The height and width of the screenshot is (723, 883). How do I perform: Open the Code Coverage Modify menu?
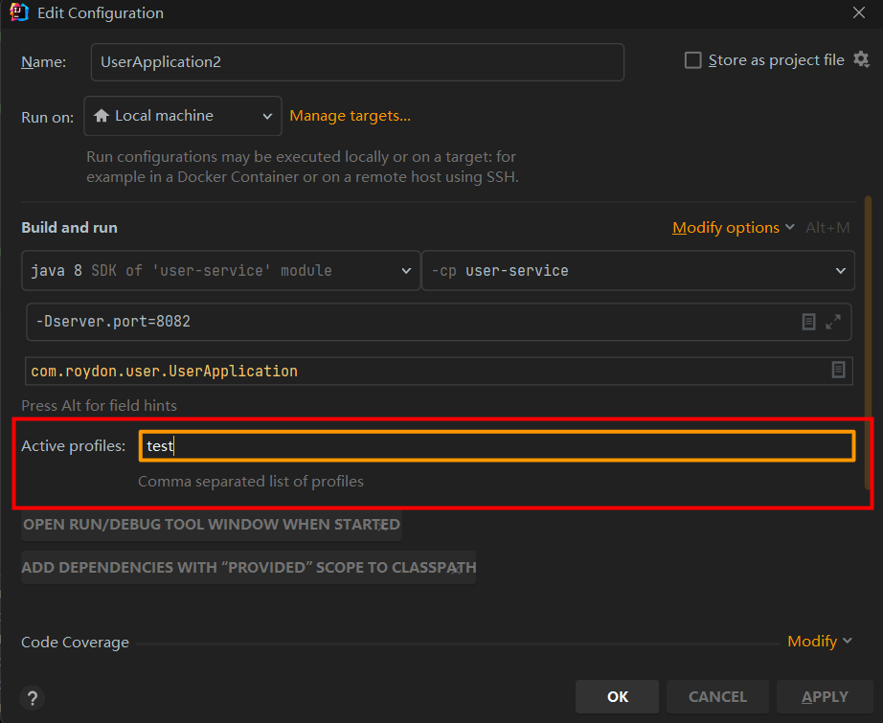pyautogui.click(x=819, y=642)
